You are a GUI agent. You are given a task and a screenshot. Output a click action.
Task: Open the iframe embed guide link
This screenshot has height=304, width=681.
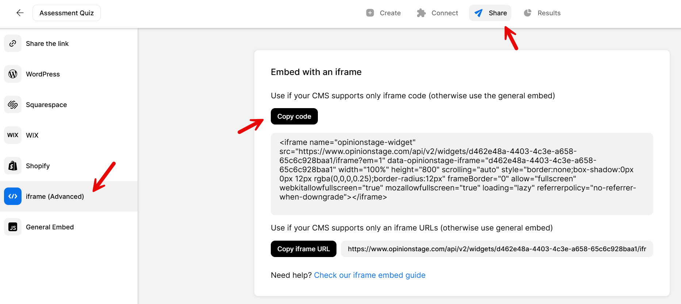tap(370, 275)
